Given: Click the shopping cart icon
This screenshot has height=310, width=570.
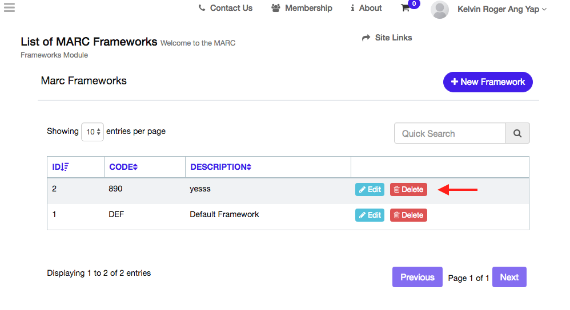Looking at the screenshot, I should 406,8.
